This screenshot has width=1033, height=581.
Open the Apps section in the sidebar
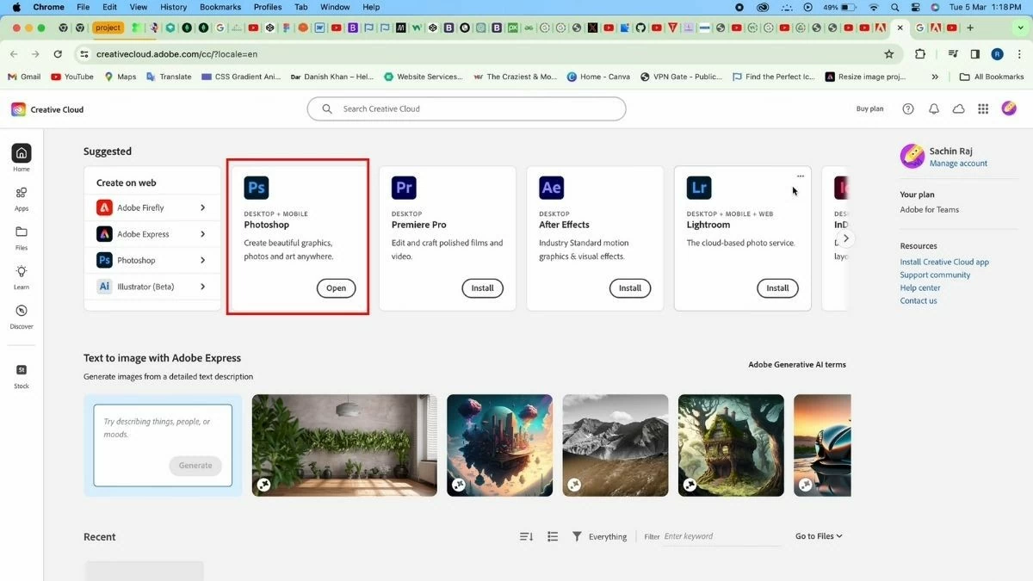pyautogui.click(x=21, y=198)
